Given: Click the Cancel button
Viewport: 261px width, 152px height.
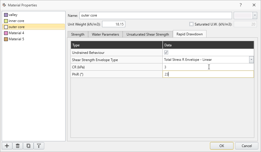Looking at the screenshot, I should click(x=247, y=146).
